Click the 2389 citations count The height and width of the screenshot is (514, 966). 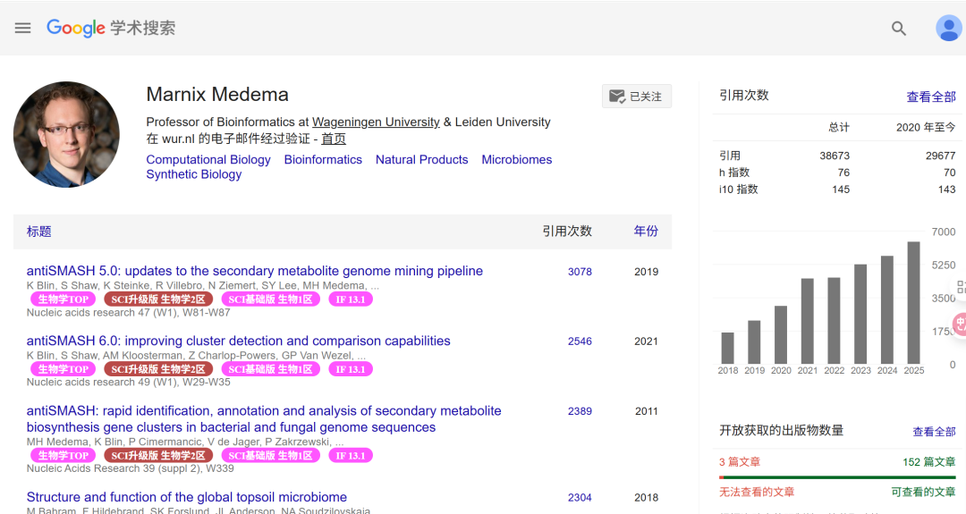click(x=580, y=411)
